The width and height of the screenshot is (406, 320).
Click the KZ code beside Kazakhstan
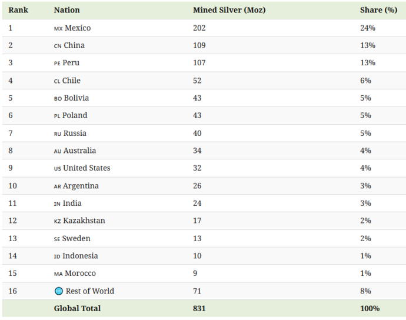coord(58,221)
